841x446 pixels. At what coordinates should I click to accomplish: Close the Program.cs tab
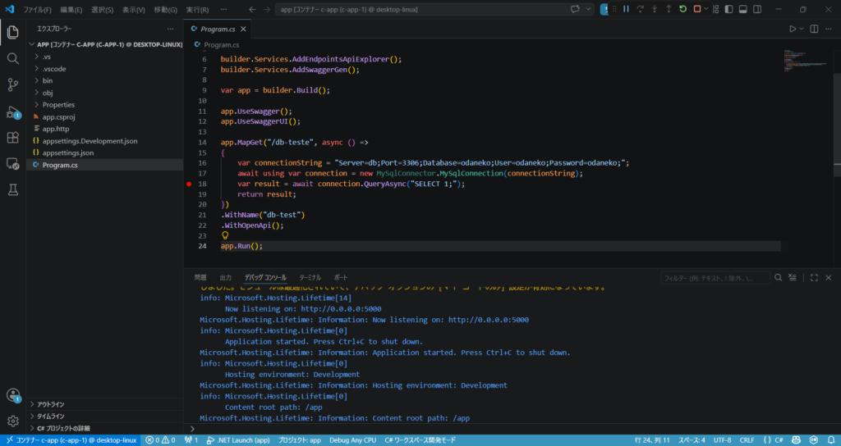(x=243, y=29)
